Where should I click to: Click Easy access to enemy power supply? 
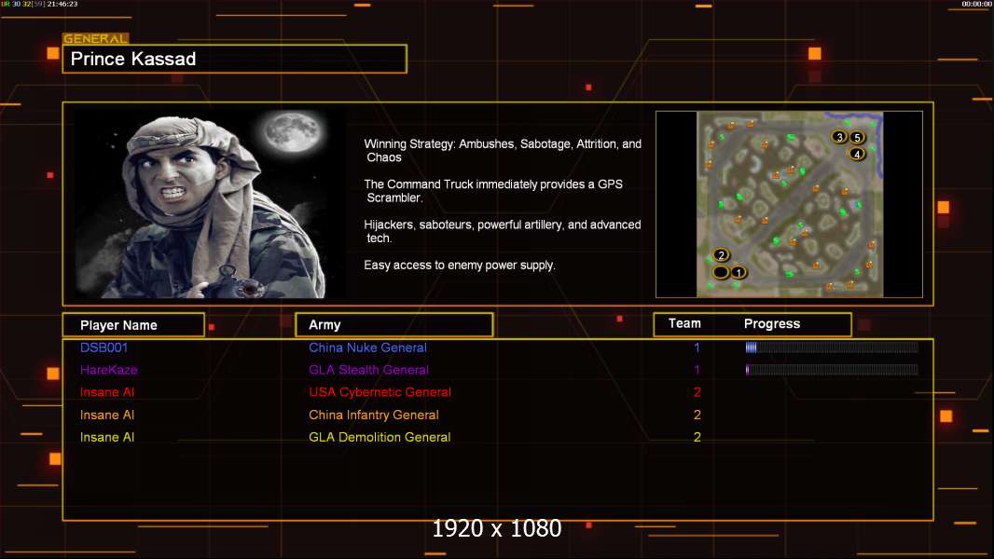460,266
